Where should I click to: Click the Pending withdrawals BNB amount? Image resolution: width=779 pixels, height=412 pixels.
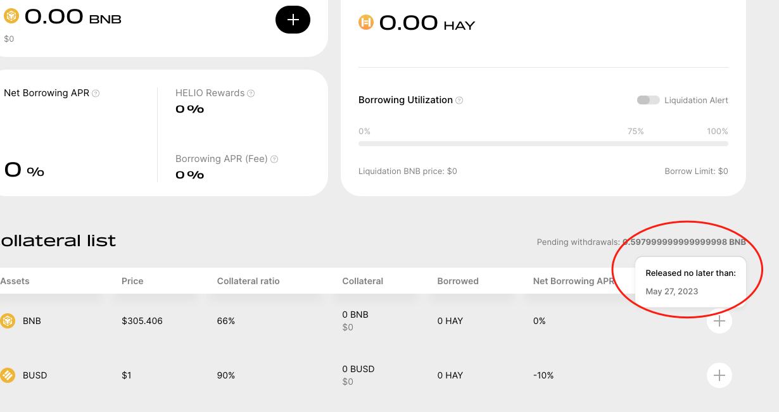pos(684,242)
